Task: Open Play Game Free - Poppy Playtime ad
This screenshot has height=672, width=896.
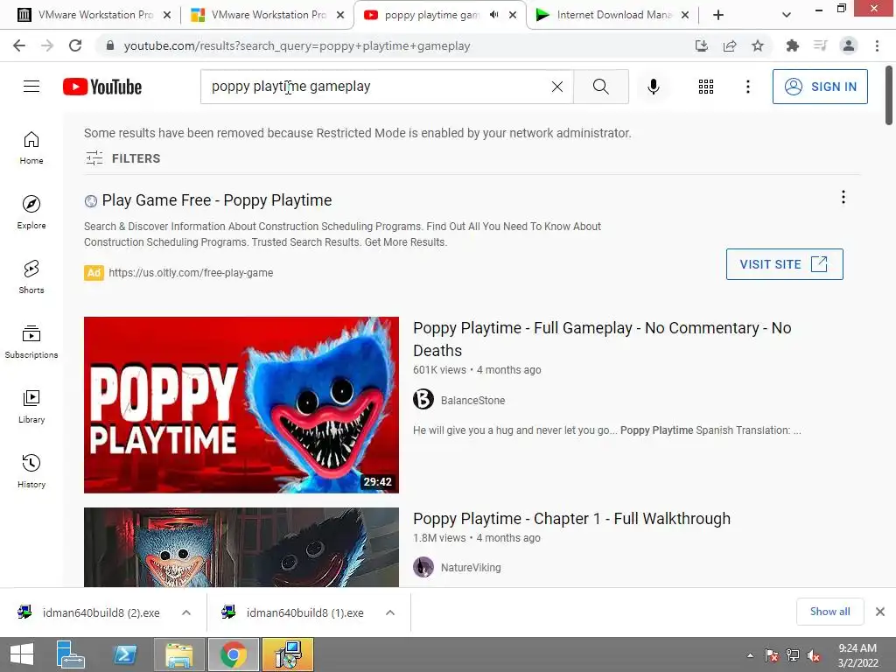Action: (x=217, y=200)
